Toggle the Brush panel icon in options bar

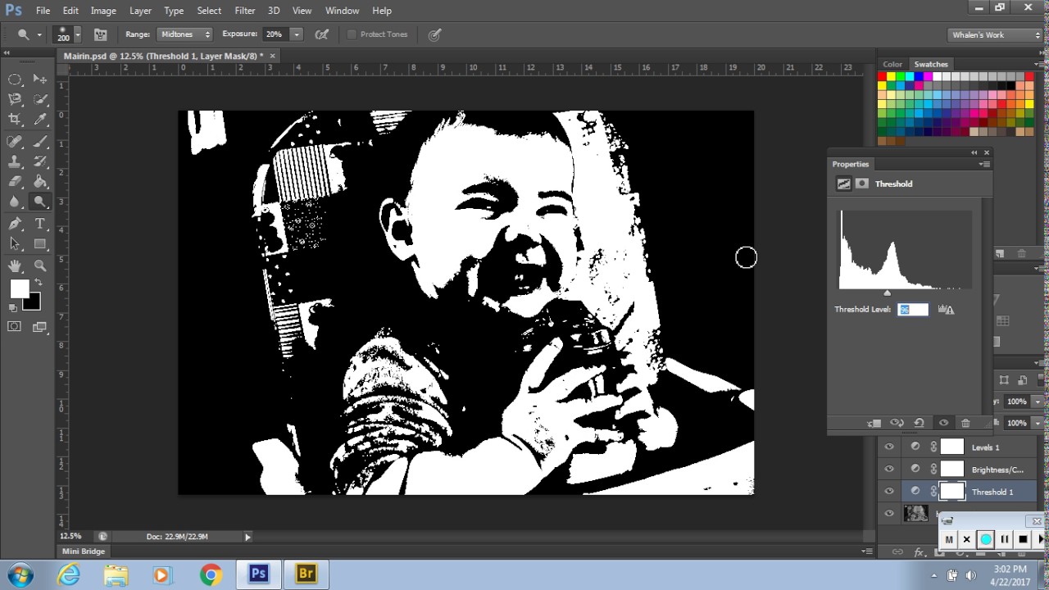coord(101,34)
